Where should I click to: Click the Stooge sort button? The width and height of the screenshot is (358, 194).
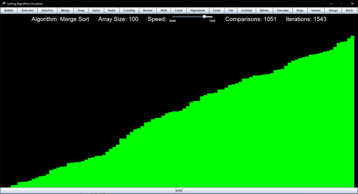tap(333, 10)
